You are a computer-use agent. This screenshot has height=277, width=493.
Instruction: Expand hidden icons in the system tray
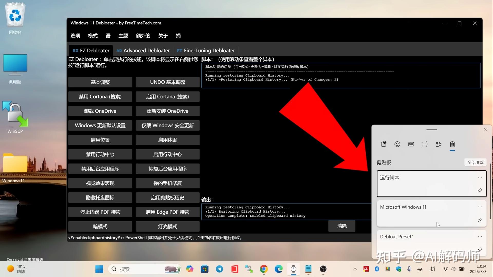[x=355, y=269]
